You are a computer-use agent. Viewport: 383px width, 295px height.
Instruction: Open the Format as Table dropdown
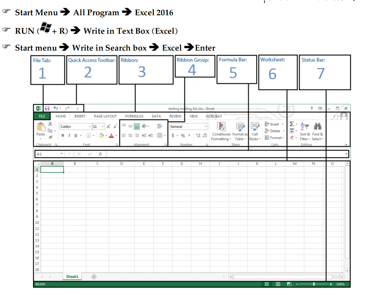tap(240, 132)
